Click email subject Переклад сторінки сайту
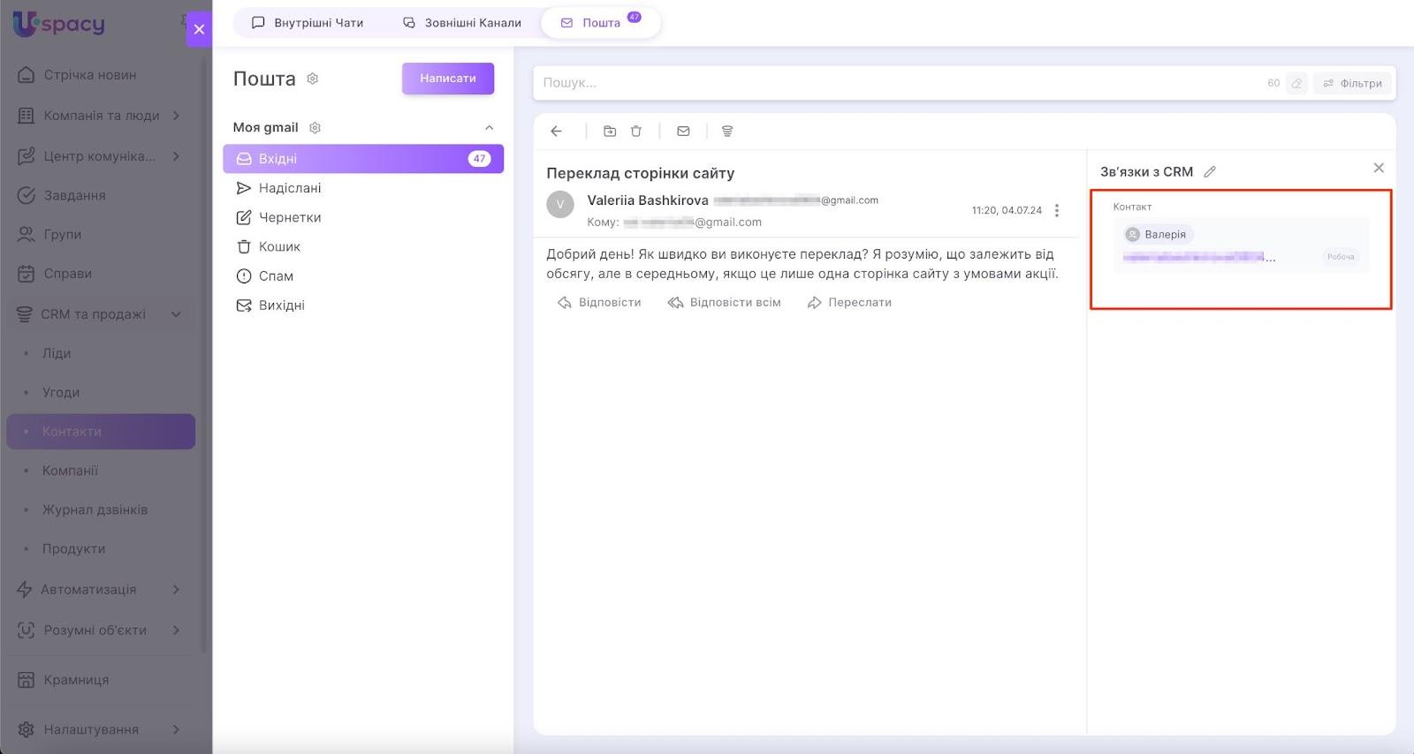 coord(641,173)
